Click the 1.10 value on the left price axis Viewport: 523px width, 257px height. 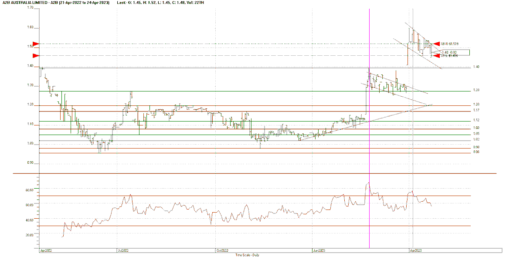[x=30, y=125]
